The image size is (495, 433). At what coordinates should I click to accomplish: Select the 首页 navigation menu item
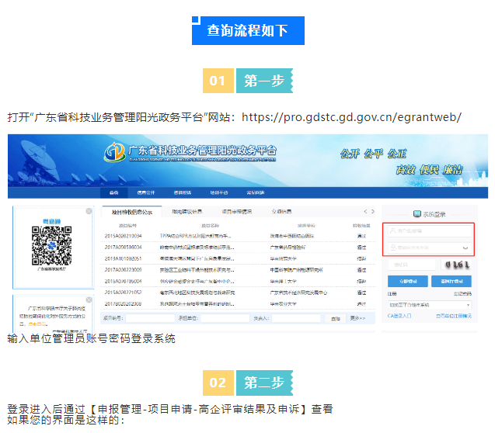pos(114,192)
